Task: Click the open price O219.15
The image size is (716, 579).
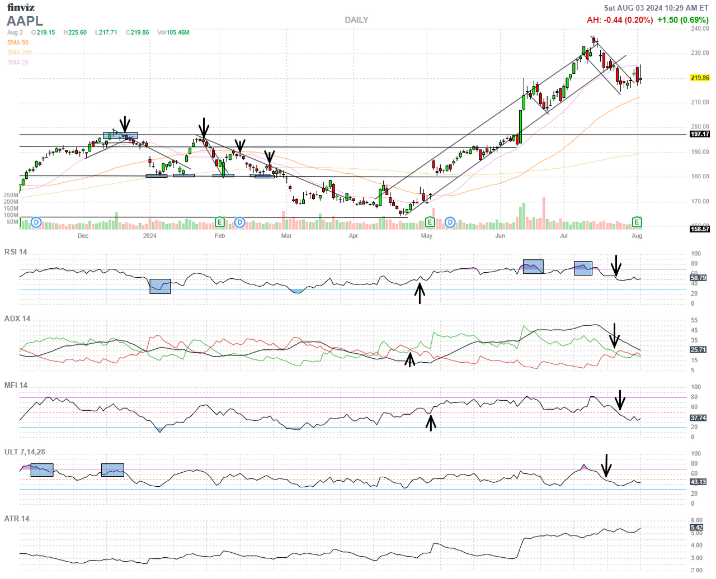Action: click(x=43, y=32)
